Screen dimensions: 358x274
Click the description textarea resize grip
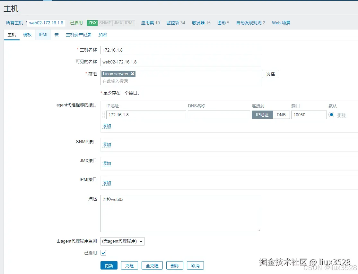coord(259,230)
